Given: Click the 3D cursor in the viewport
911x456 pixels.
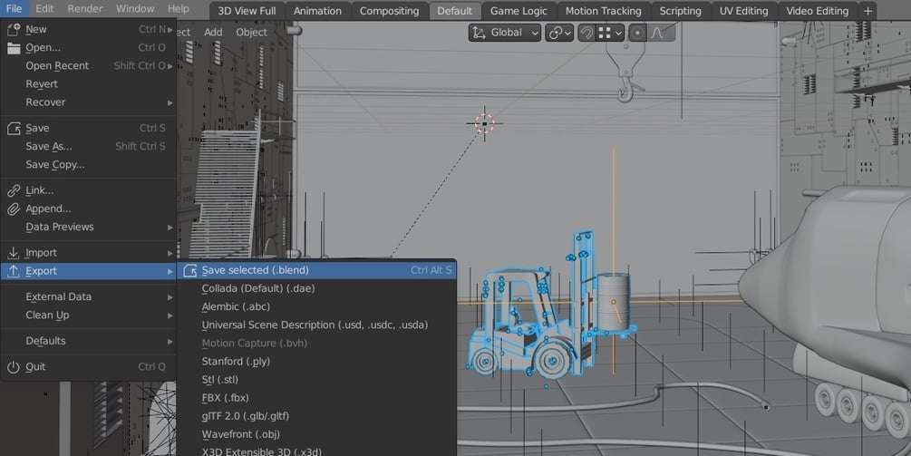Looking at the screenshot, I should [x=485, y=123].
